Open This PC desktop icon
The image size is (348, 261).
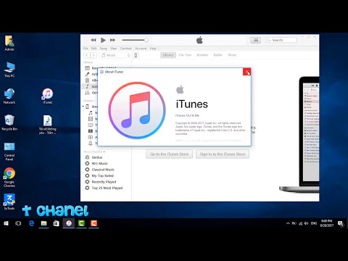click(x=9, y=70)
